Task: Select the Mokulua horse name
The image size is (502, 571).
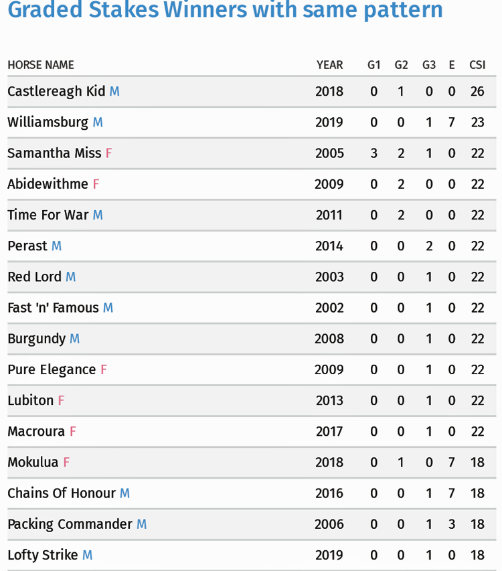Action: click(33, 463)
